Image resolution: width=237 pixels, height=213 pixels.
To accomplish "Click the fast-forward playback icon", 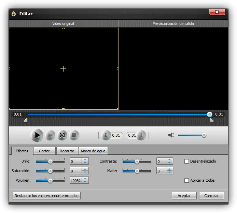I will click(50, 136).
